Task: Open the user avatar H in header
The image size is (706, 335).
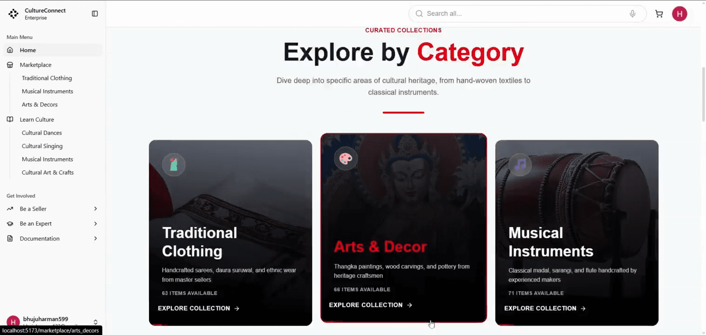Action: pyautogui.click(x=679, y=14)
